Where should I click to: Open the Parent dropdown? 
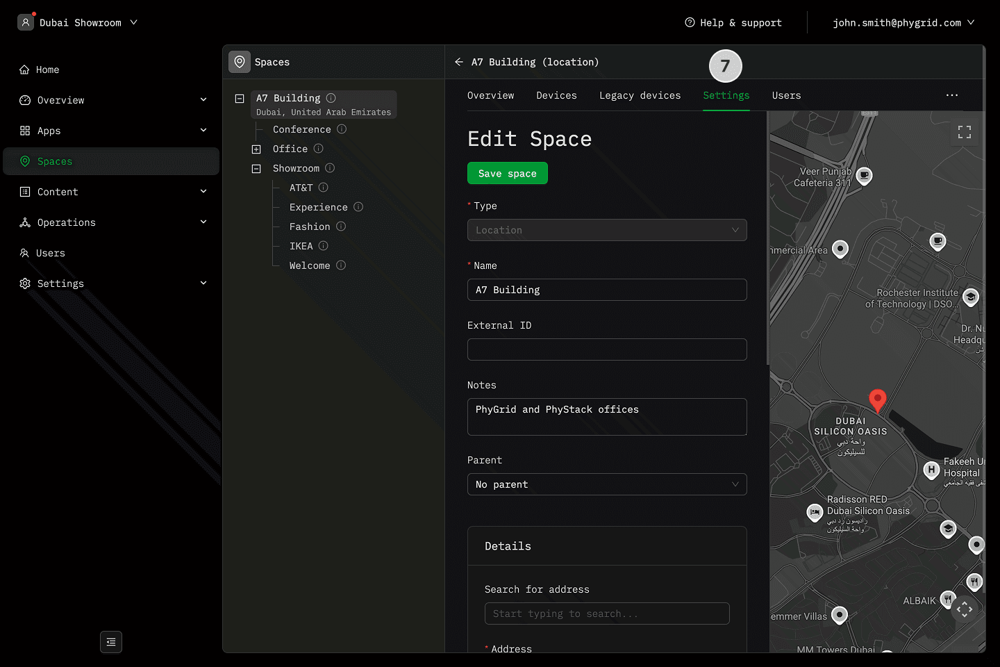pos(606,484)
